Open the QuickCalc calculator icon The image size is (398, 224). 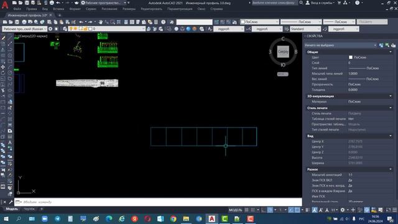[x=156, y=22]
